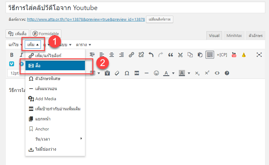Open the source code view icon

[x=217, y=73]
